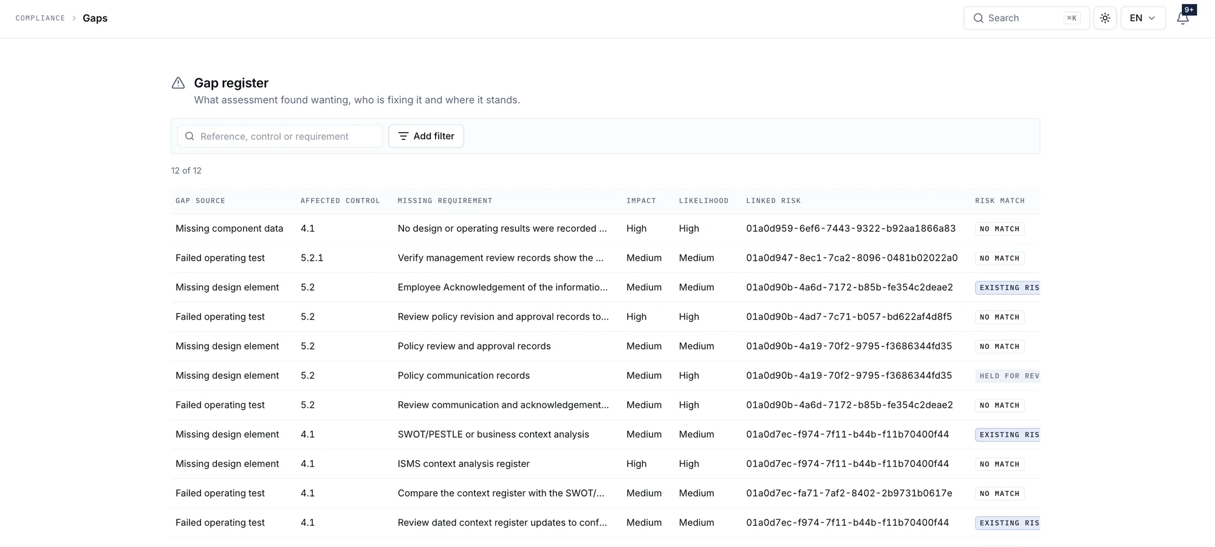
Task: Open Compare the context register requirement
Action: coord(501,493)
